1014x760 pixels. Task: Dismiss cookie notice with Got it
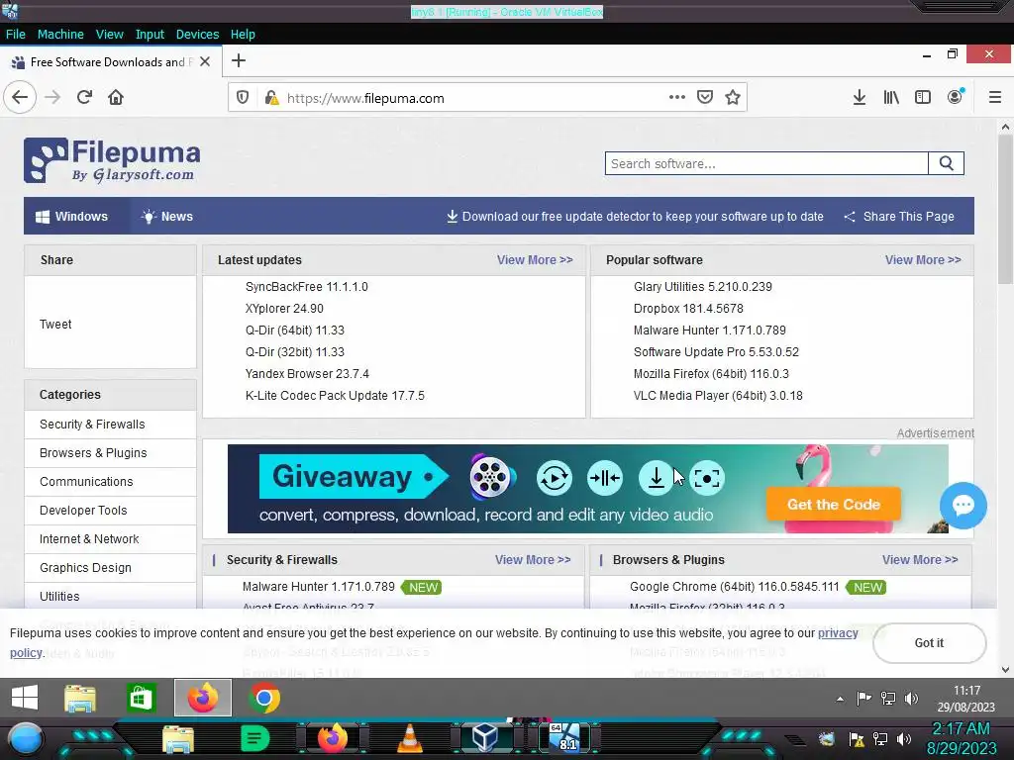click(x=929, y=643)
